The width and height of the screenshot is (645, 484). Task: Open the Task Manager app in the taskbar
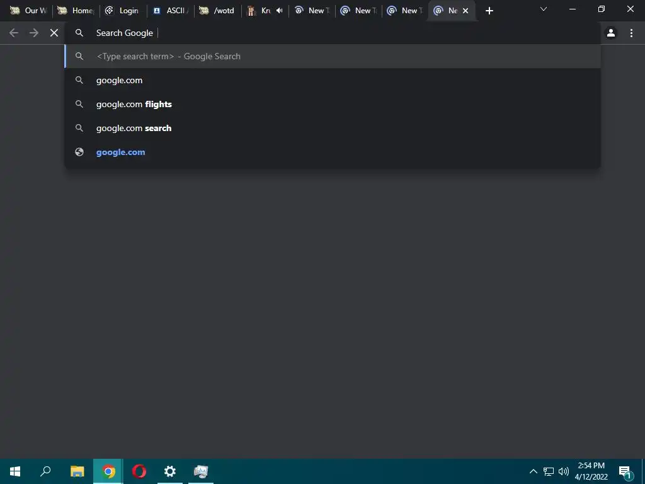tap(201, 471)
